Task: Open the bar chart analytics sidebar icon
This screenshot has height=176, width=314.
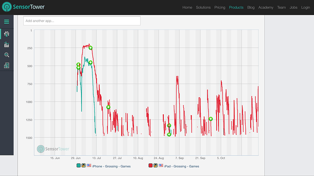Action: point(7,45)
